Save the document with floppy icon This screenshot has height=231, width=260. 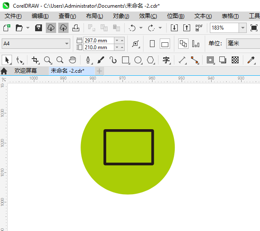click(x=39, y=28)
